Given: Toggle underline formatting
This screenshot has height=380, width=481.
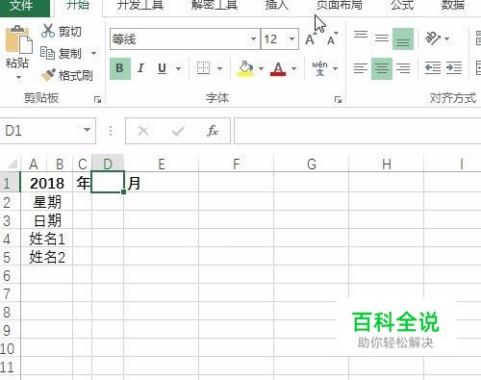Looking at the screenshot, I should pyautogui.click(x=162, y=68).
